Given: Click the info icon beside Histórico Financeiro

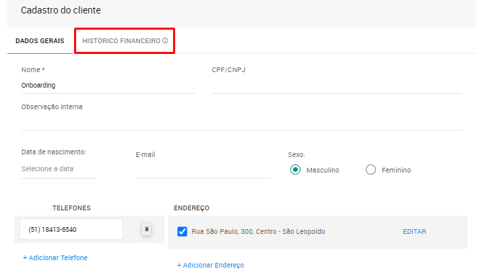Looking at the screenshot, I should pyautogui.click(x=165, y=41).
